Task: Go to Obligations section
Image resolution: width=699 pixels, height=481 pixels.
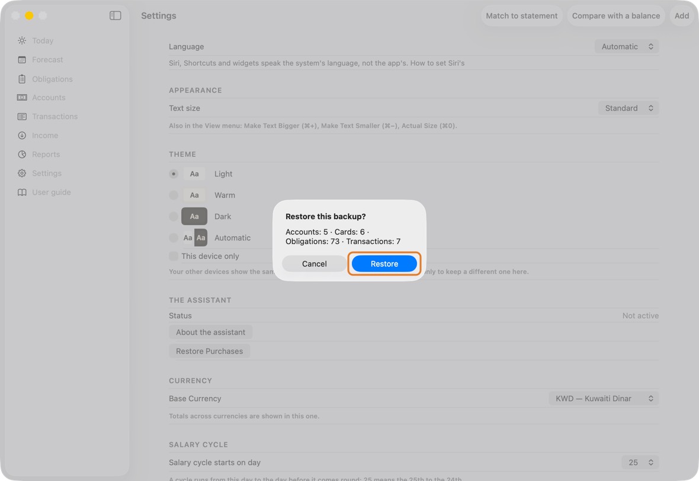Action: point(52,79)
